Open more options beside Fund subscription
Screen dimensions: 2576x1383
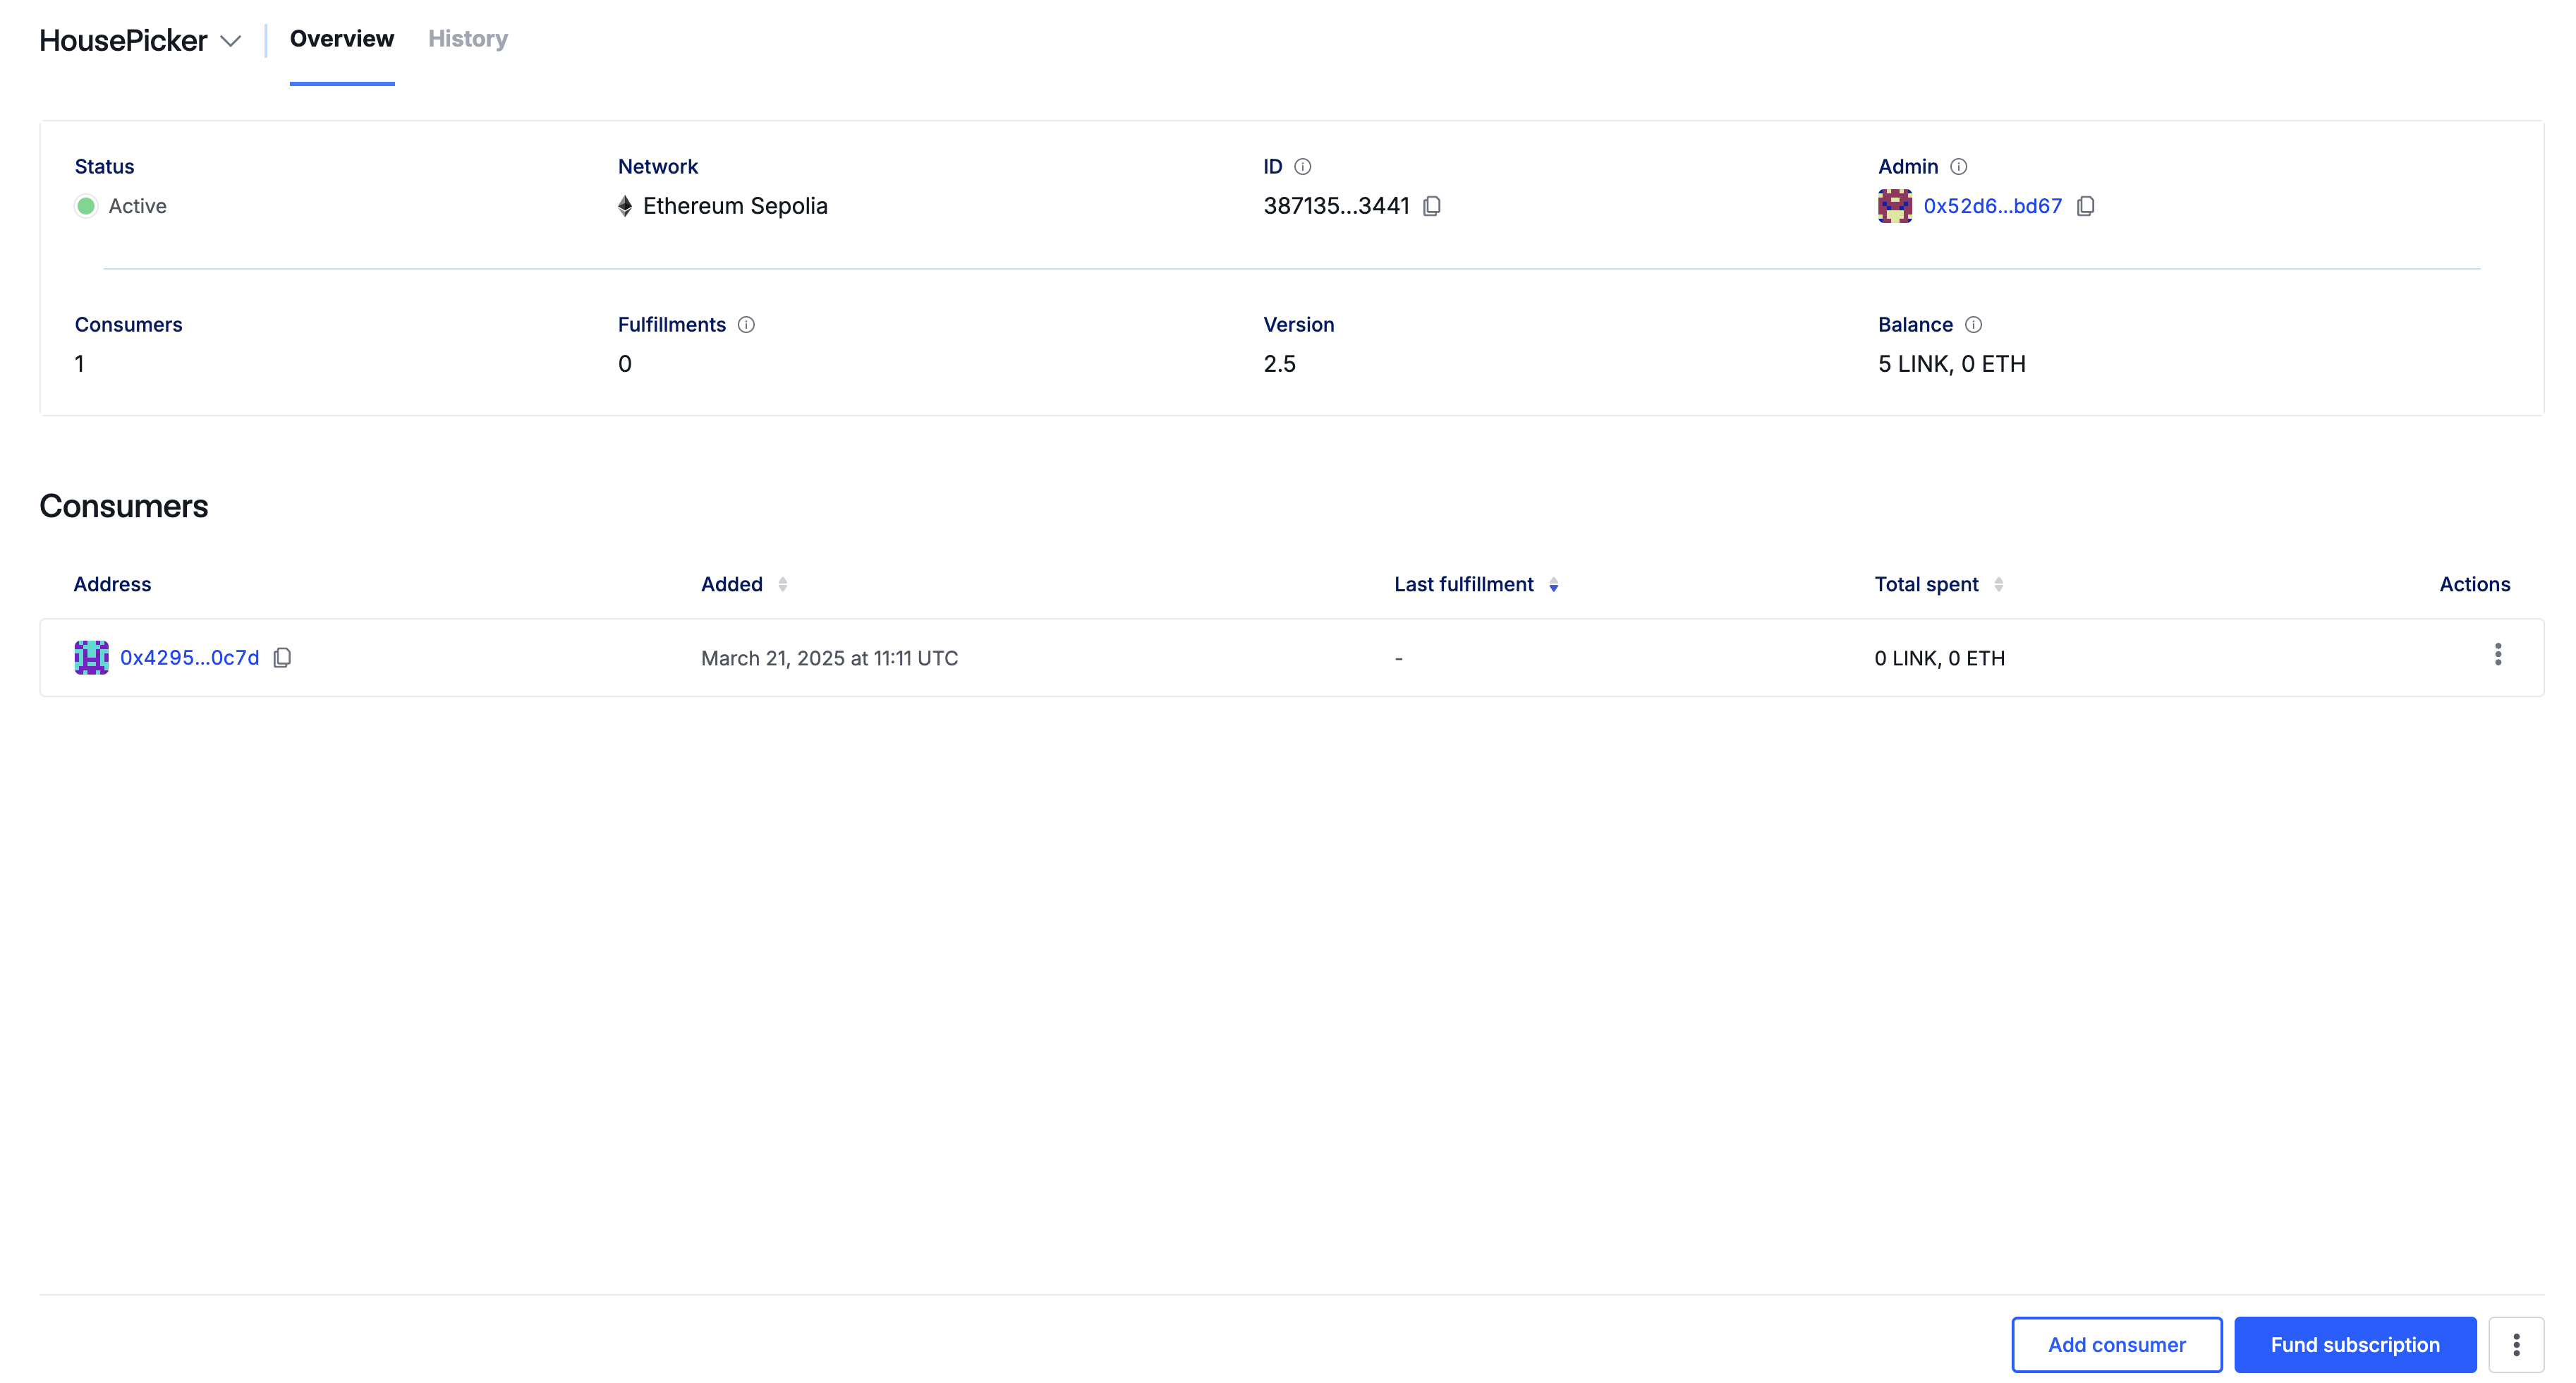pyautogui.click(x=2516, y=1344)
